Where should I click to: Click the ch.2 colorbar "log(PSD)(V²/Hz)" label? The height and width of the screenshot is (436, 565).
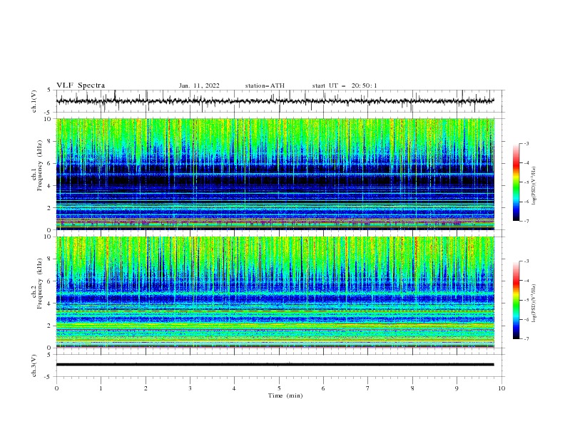coord(534,303)
